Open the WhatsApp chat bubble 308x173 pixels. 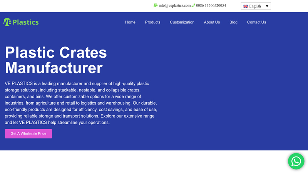(x=296, y=161)
